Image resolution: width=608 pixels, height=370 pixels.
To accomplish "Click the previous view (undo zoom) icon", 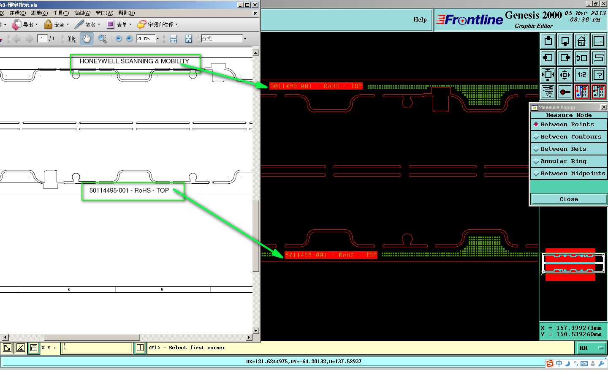I will click(x=582, y=58).
